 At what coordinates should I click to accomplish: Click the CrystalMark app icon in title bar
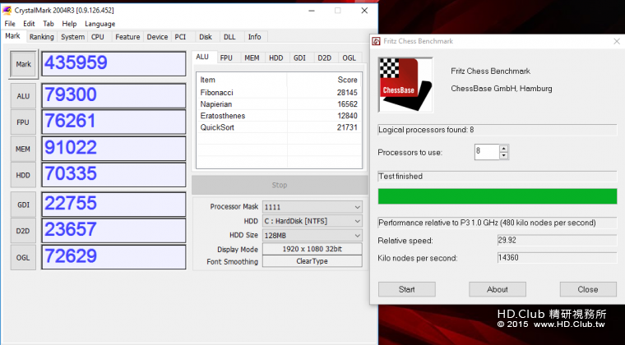click(x=7, y=11)
